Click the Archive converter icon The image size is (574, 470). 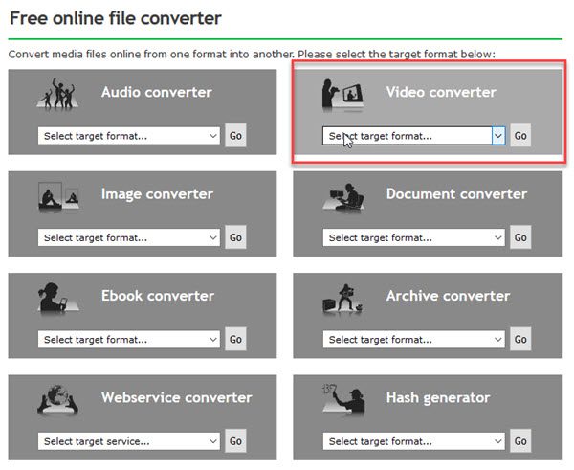coord(342,298)
